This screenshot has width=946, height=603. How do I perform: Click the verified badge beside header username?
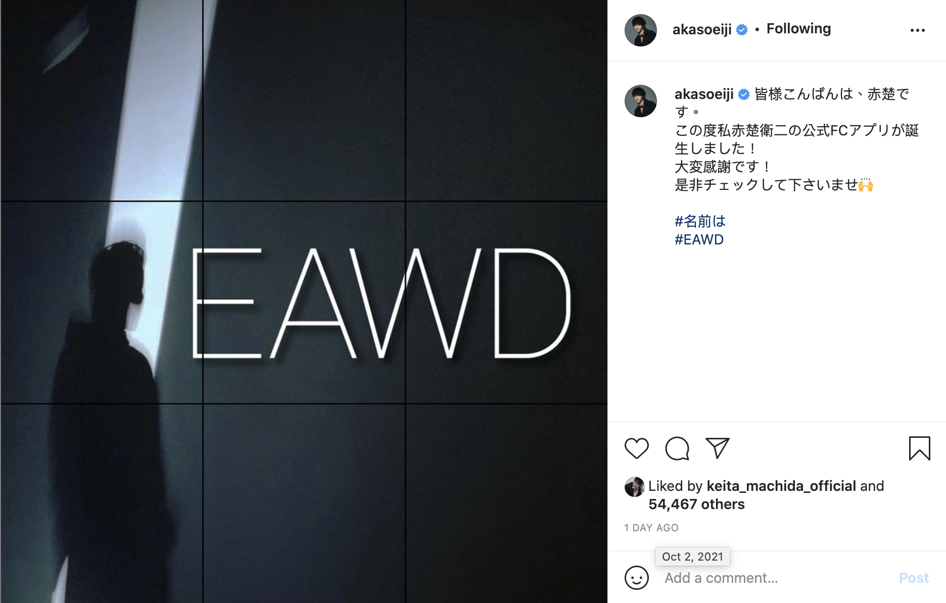pyautogui.click(x=742, y=30)
